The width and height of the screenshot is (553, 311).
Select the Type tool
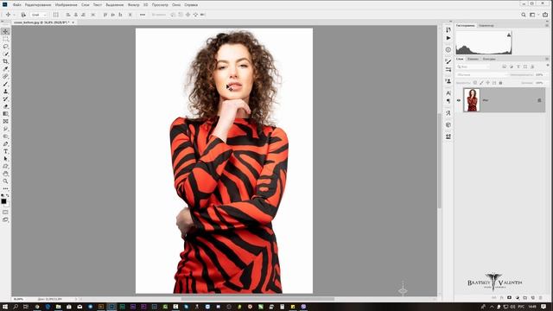tap(5, 151)
